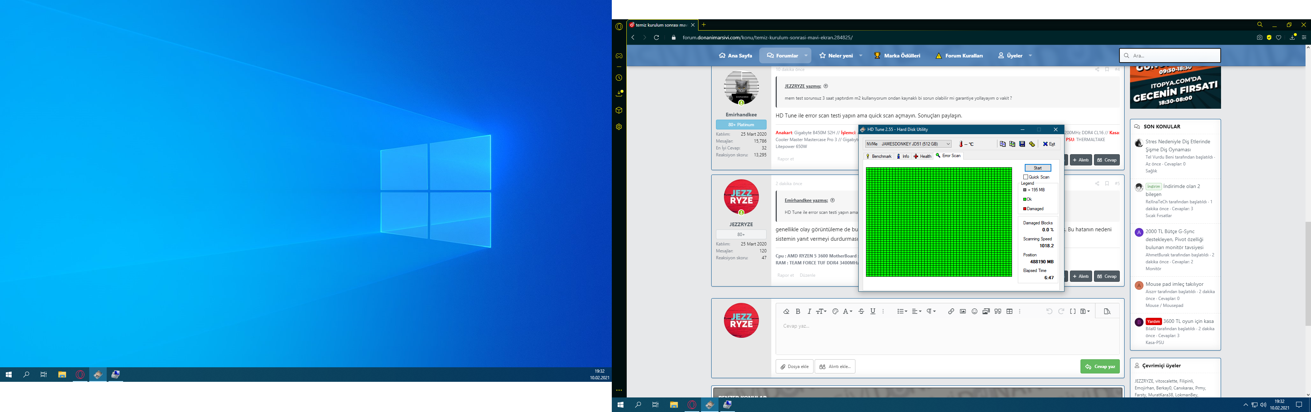Expand the Forumlar navigation dropdown arrow
Image resolution: width=1311 pixels, height=412 pixels.
coord(806,56)
